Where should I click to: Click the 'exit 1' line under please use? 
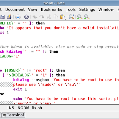[x=20, y=89]
